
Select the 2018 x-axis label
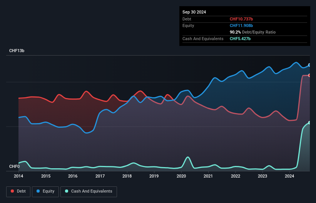pos(127,176)
